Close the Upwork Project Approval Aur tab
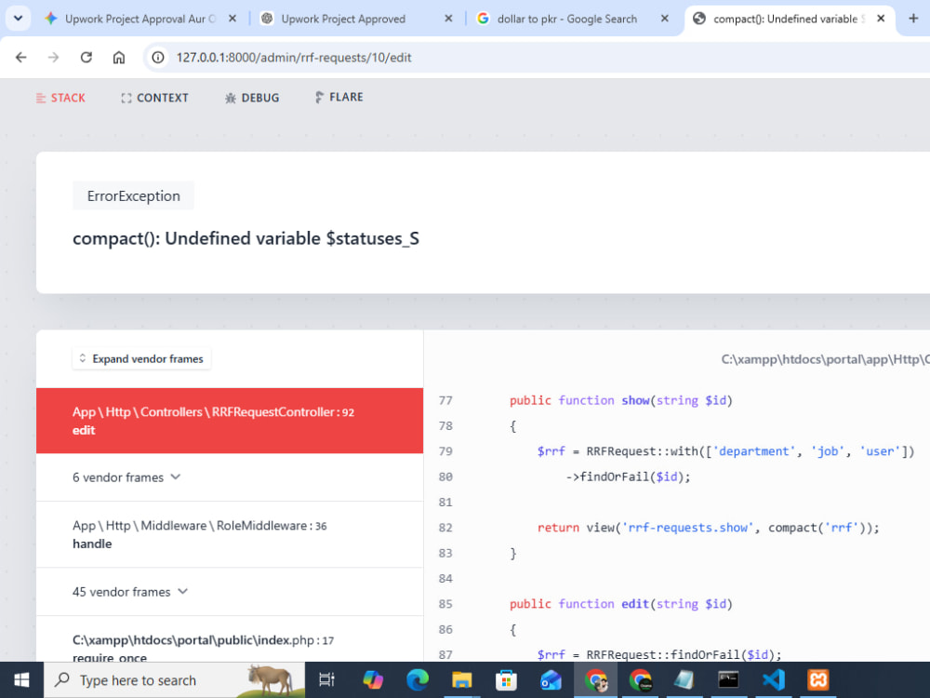930x698 pixels. 232,19
